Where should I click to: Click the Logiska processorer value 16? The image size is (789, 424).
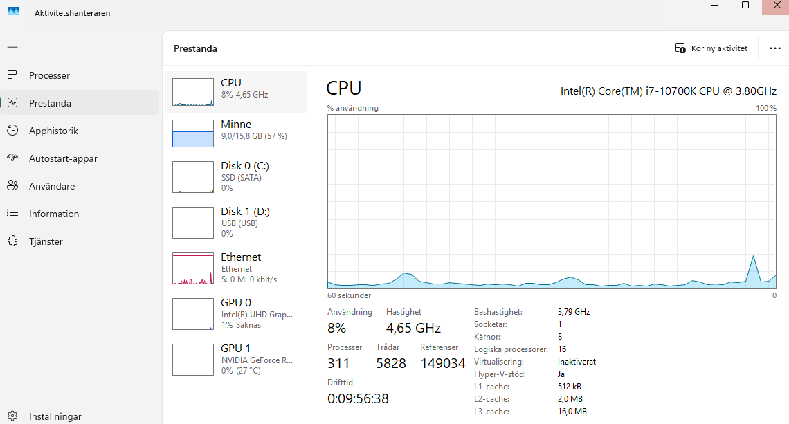coord(562,349)
